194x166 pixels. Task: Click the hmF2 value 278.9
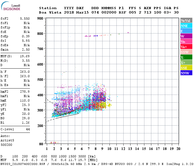click(x=25, y=92)
